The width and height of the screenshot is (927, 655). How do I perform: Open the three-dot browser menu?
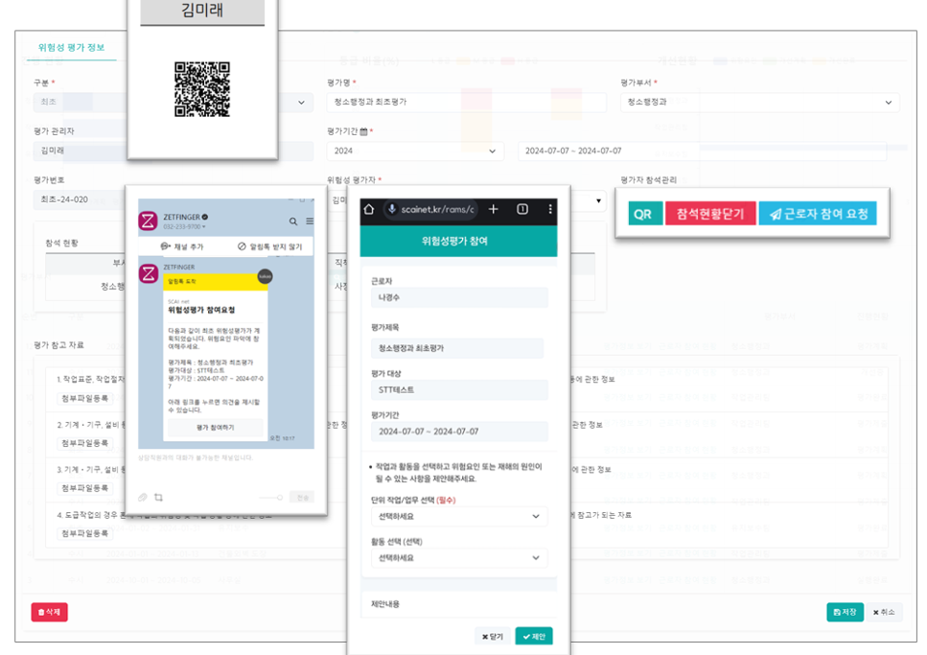click(549, 209)
